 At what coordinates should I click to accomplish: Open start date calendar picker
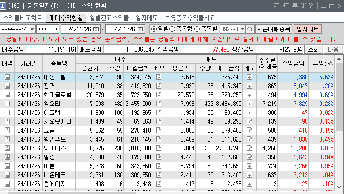point(96,29)
